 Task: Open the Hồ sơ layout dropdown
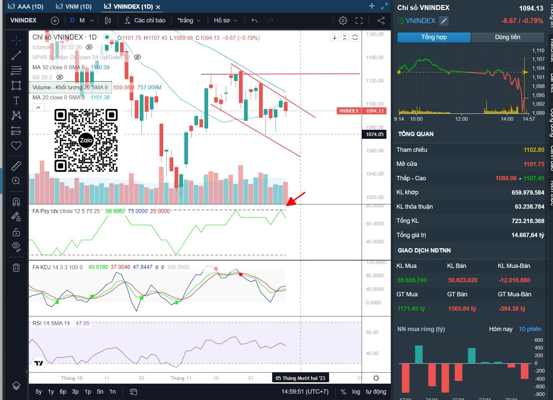click(226, 21)
